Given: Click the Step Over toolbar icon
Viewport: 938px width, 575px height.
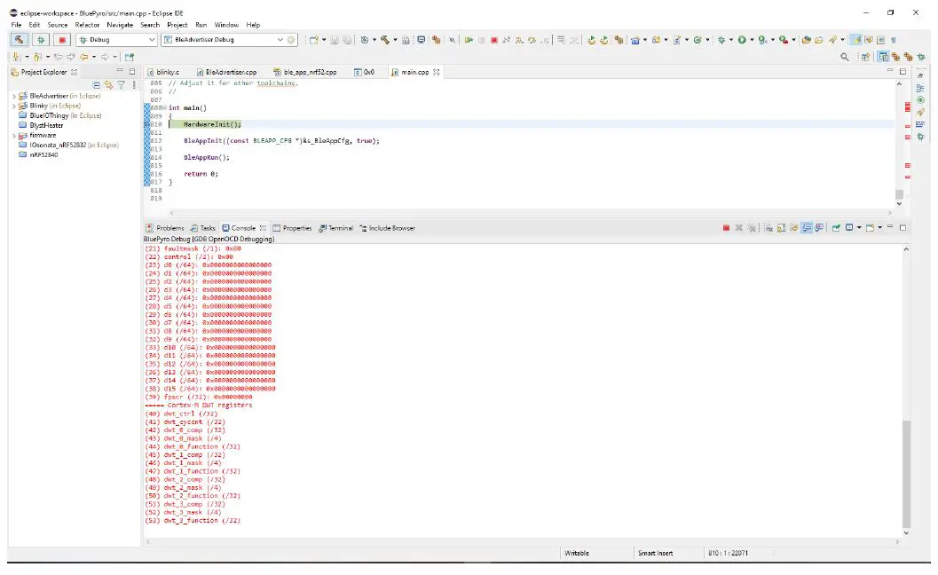Looking at the screenshot, I should (x=532, y=40).
